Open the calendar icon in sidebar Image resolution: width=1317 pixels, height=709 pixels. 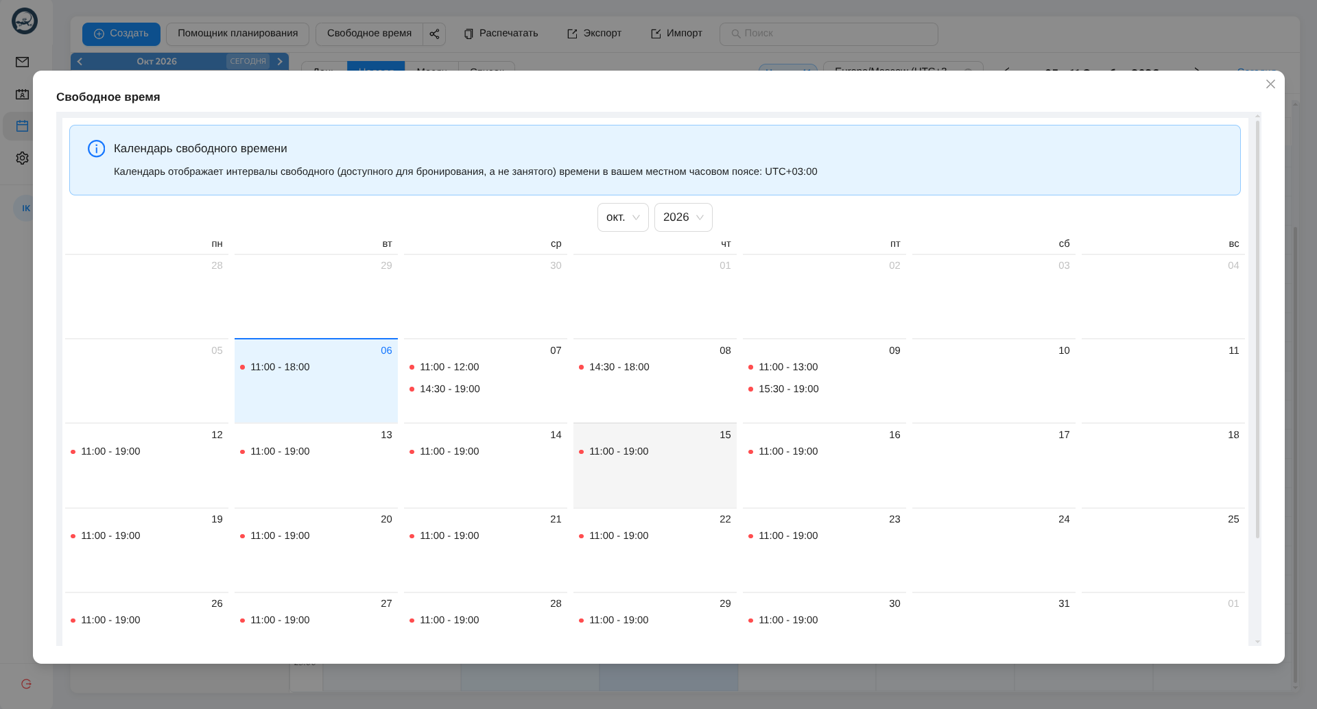click(x=23, y=126)
